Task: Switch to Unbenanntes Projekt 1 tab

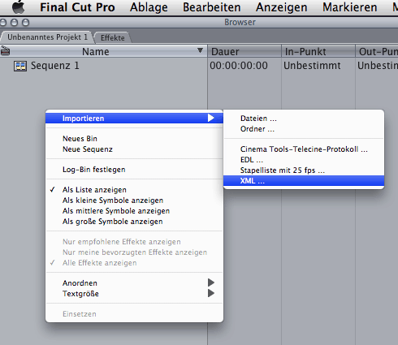Action: (47, 37)
